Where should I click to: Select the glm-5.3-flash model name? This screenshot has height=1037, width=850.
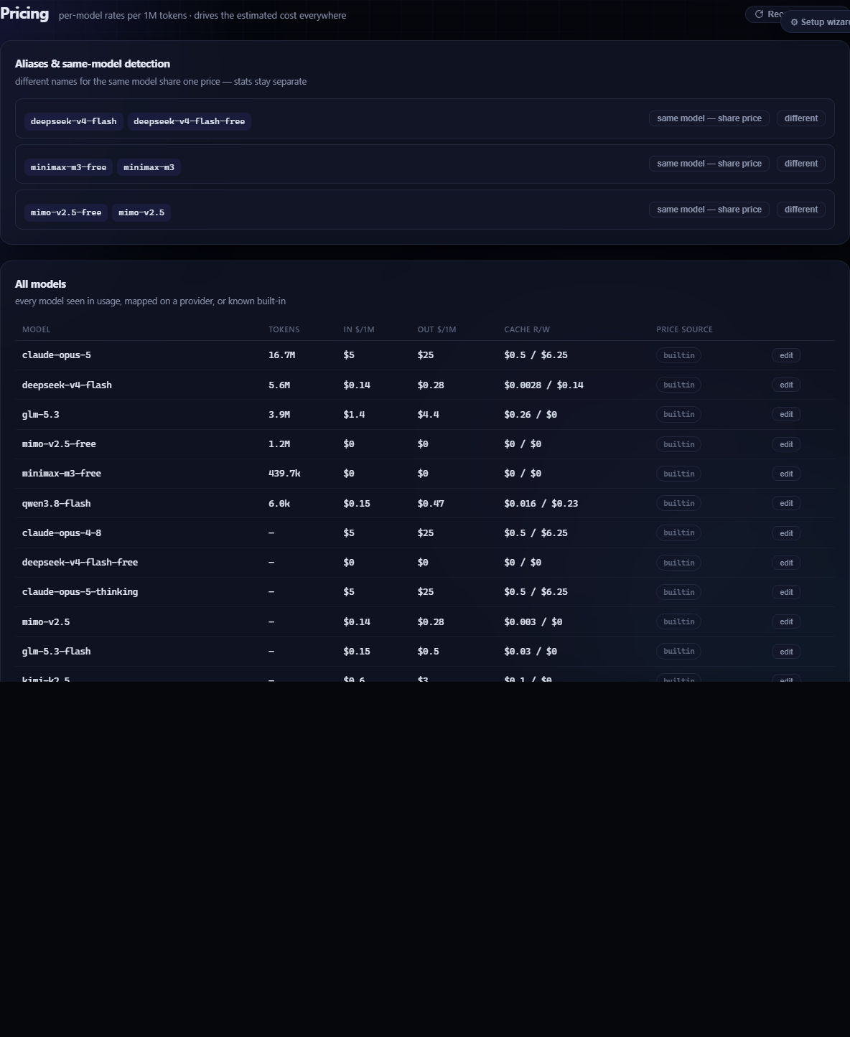click(x=57, y=651)
